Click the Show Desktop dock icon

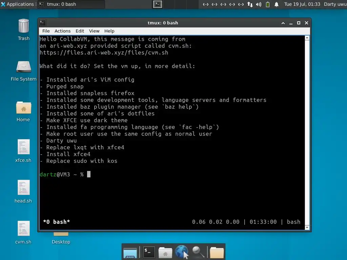tap(130, 253)
